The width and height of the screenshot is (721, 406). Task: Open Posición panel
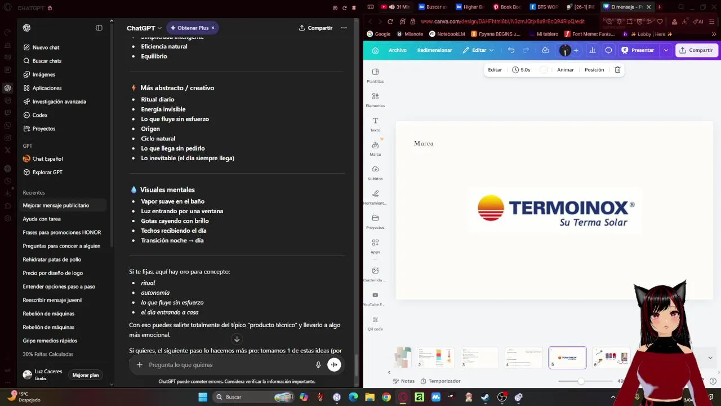(x=594, y=70)
